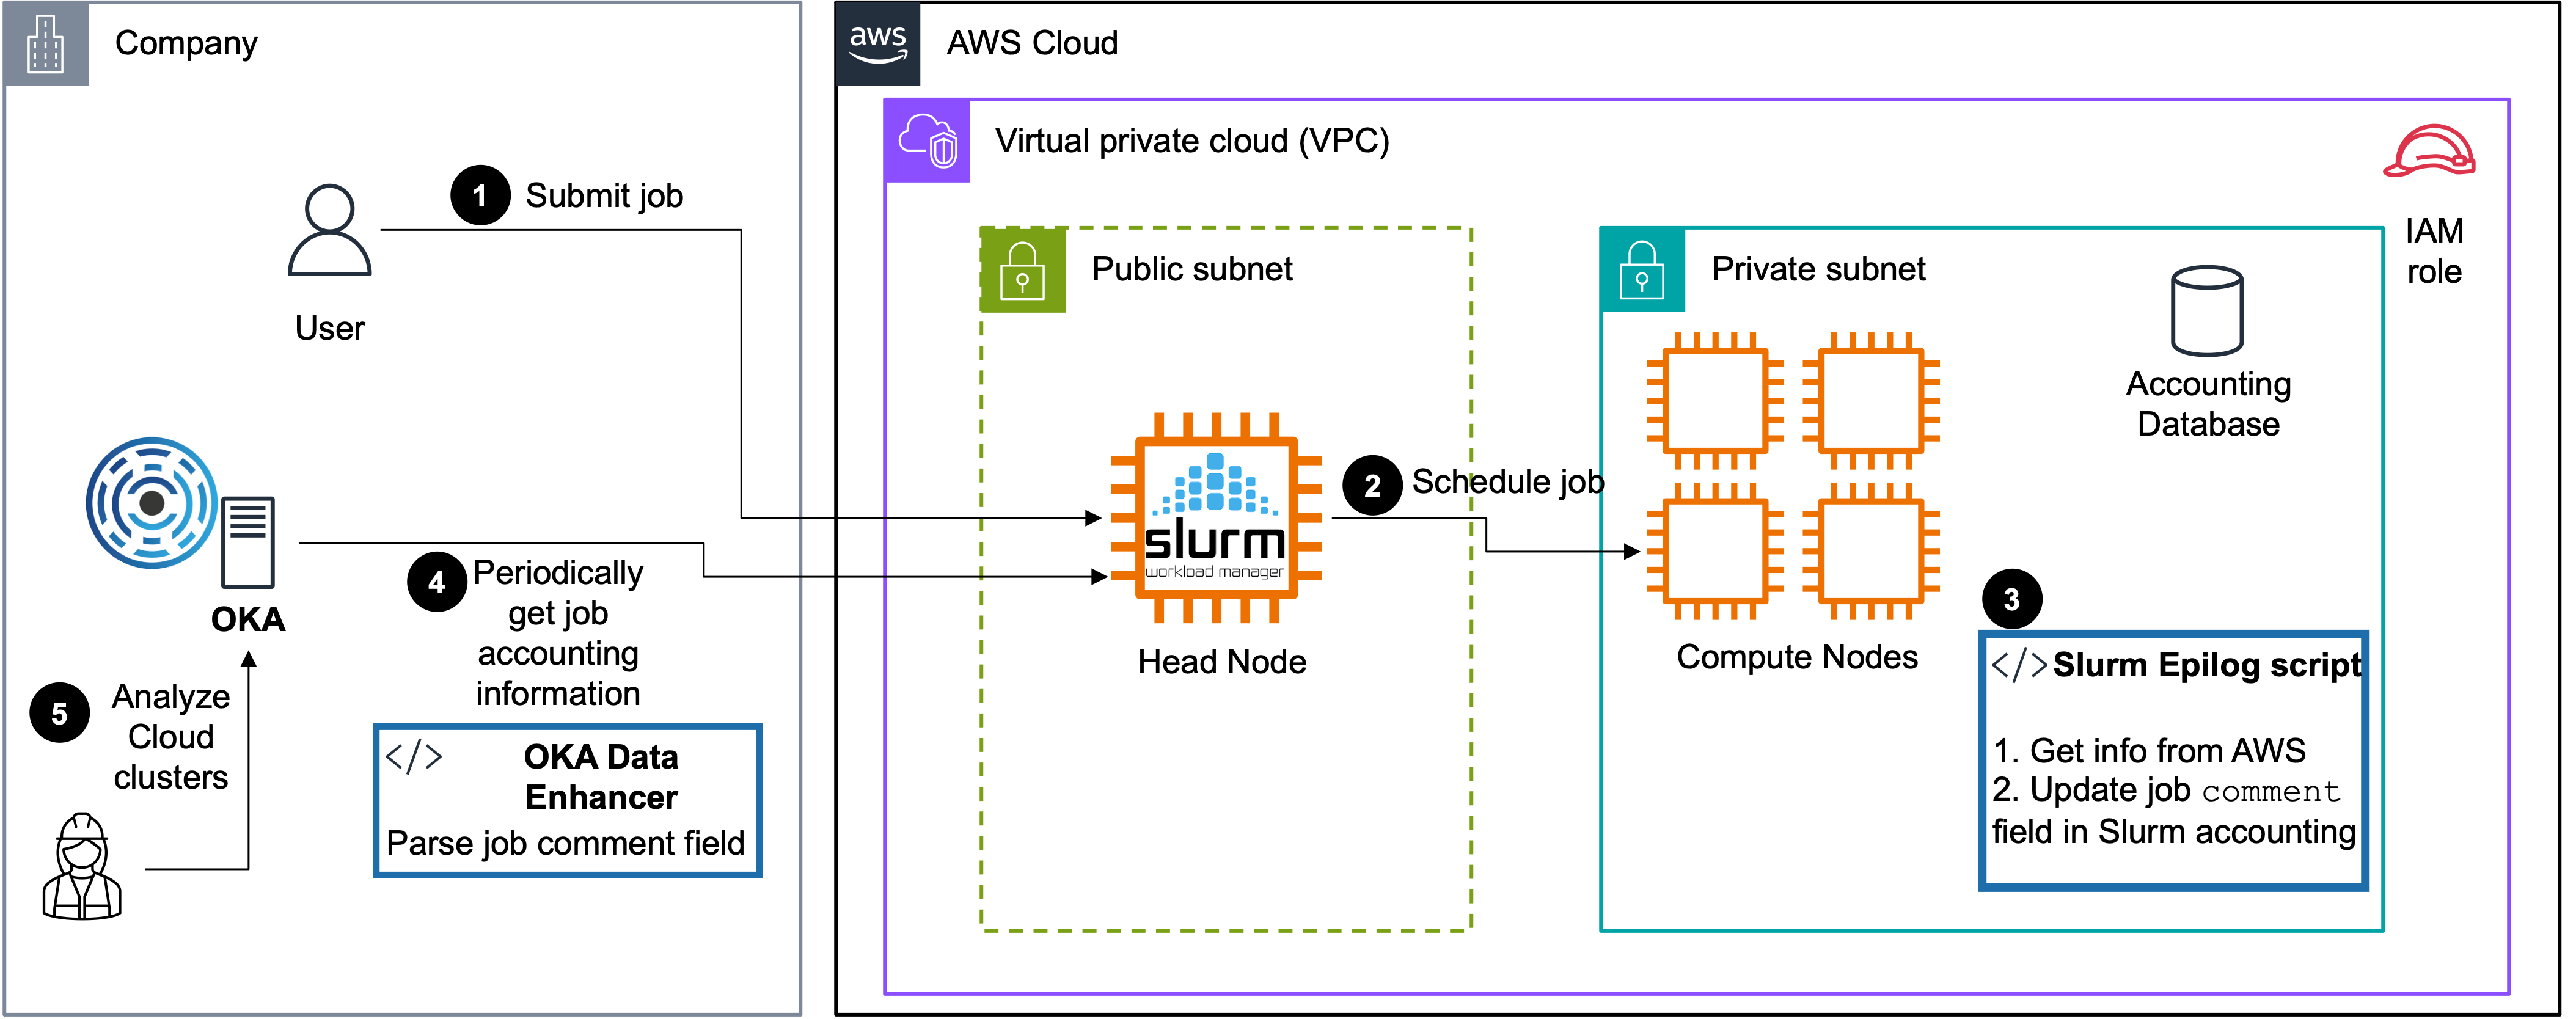This screenshot has height=1019, width=2576.
Task: Click the code icon in the on-premises box
Action: 413,756
